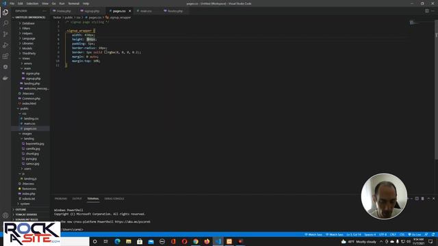Switch to the home.php editor tab
This screenshot has width=438, height=246.
click(64, 11)
